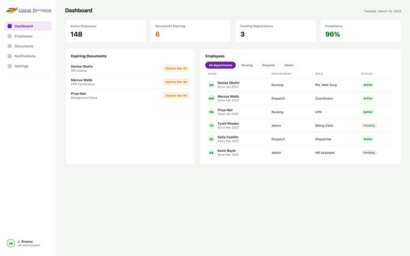The image size is (410, 256).
Task: Click Sofia Castillo's Active status badge
Action: point(368,139)
